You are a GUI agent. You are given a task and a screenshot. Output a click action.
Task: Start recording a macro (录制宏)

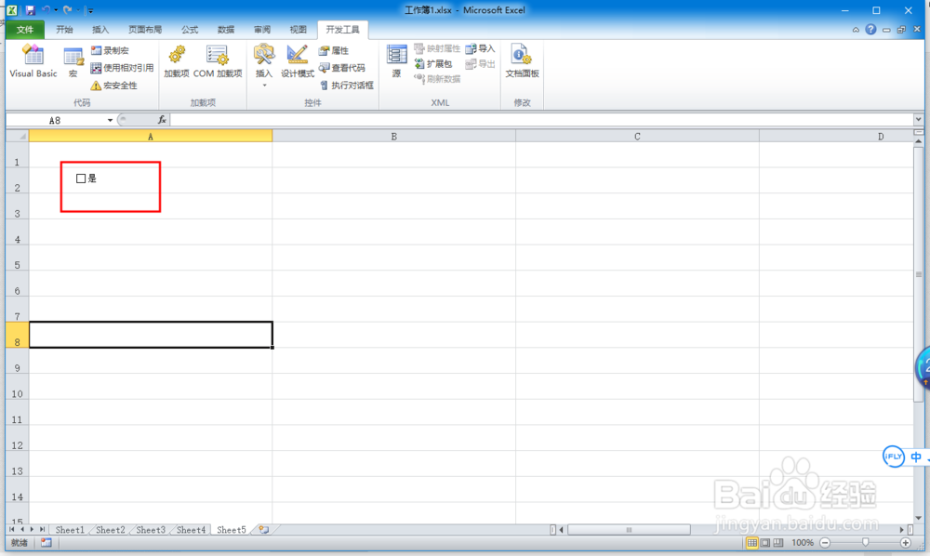click(111, 51)
